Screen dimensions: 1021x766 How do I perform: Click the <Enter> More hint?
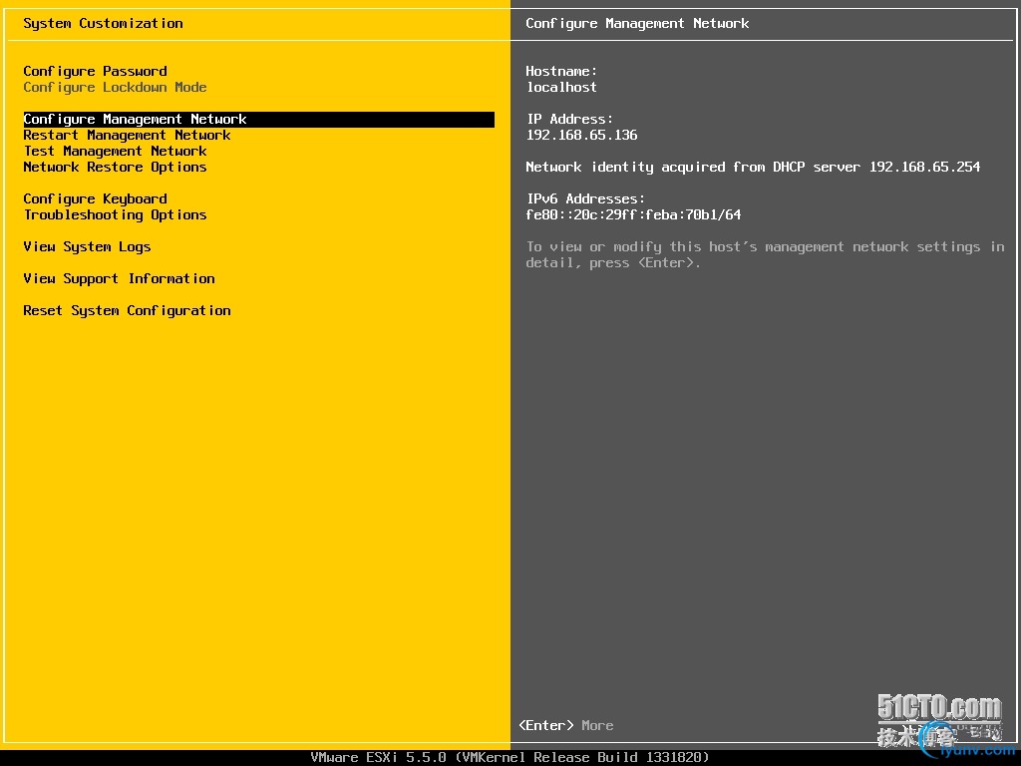(566, 726)
